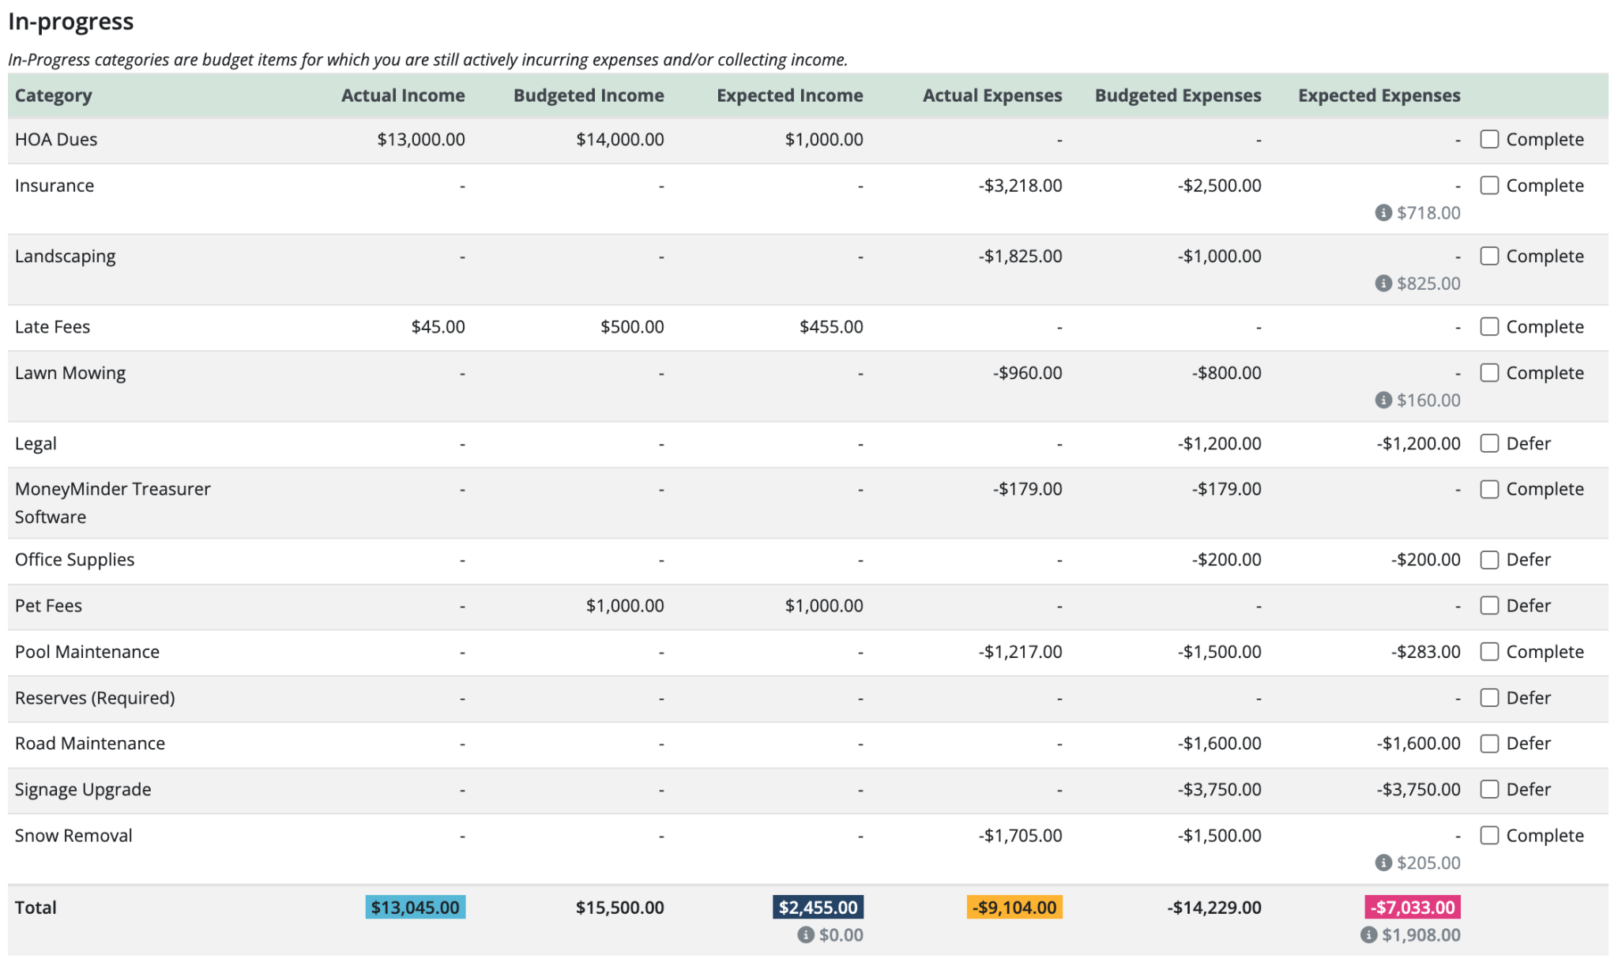Click the info icon under the $2,455.00 total

tap(805, 934)
